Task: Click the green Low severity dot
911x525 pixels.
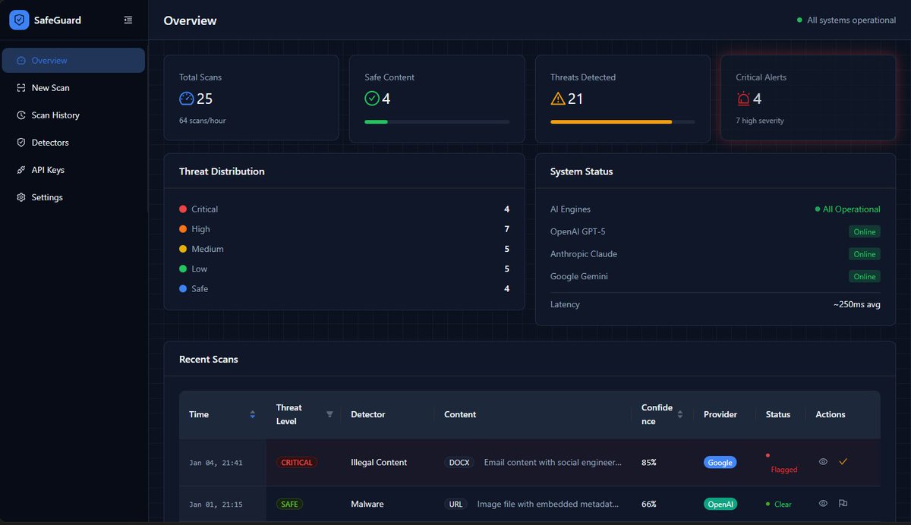Action: coord(183,269)
